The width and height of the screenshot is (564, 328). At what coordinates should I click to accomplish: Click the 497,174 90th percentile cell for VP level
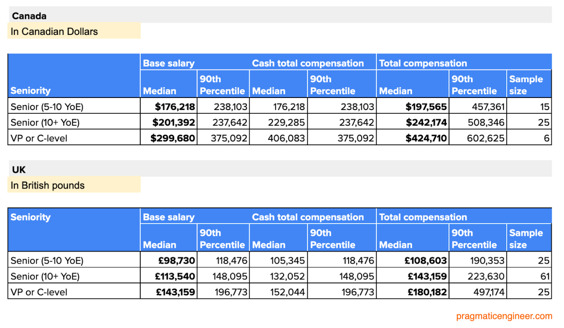[x=489, y=292]
